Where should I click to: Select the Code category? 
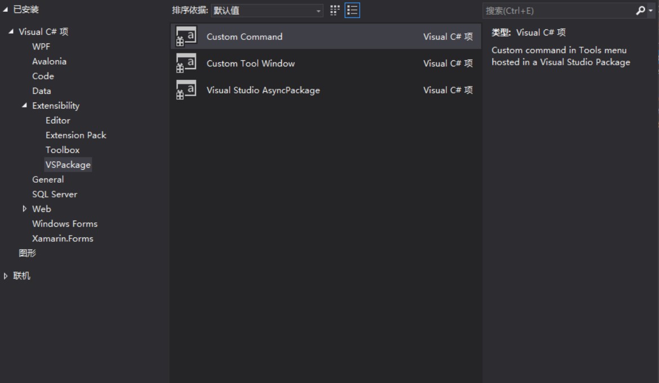pos(43,76)
